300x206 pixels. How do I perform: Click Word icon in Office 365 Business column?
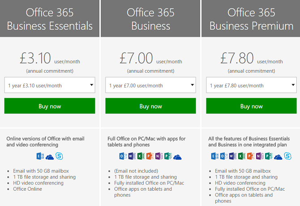132,157
